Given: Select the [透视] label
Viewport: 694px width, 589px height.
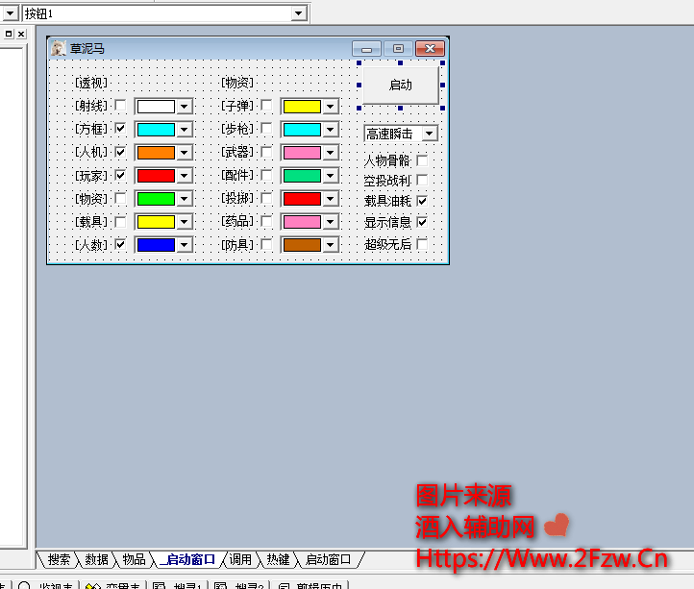Looking at the screenshot, I should (91, 83).
